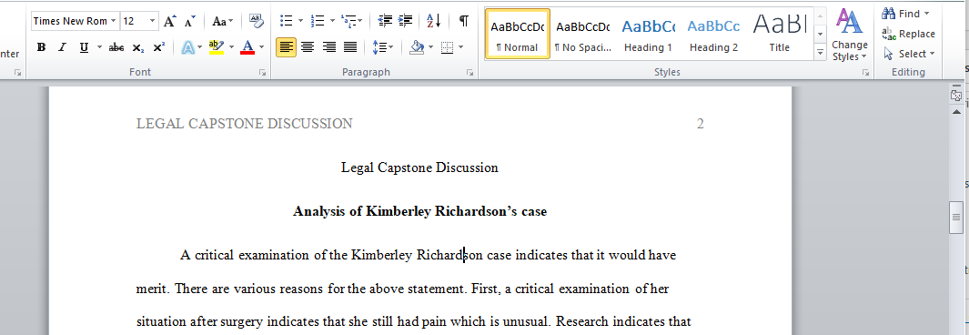Viewport: 969px width, 335px height.
Task: Select Center alignment
Action: pos(308,47)
